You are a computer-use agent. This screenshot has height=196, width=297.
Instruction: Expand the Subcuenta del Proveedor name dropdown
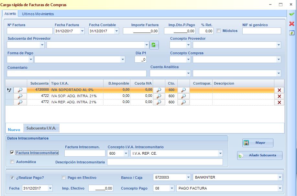click(x=147, y=45)
